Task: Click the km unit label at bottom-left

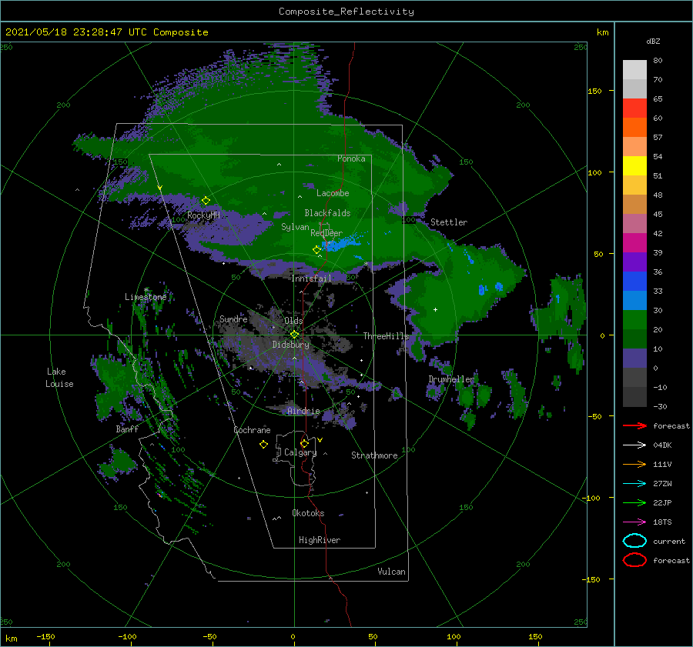Action: tap(11, 639)
